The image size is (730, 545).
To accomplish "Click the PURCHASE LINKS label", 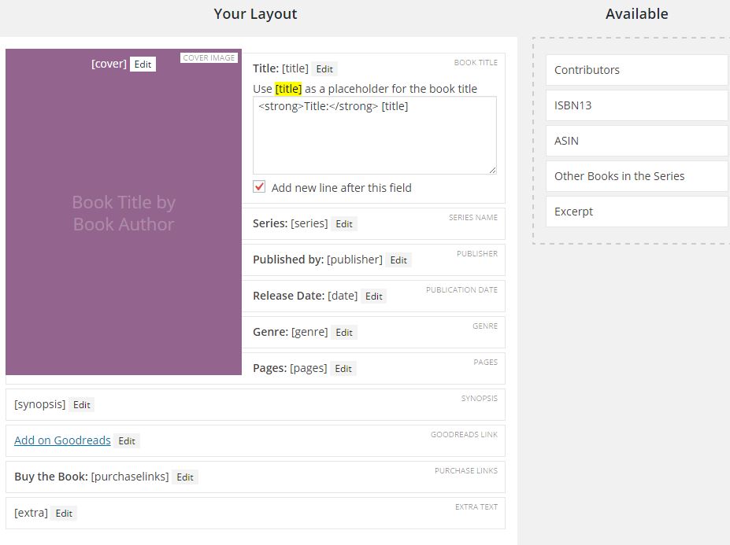I will pos(466,470).
